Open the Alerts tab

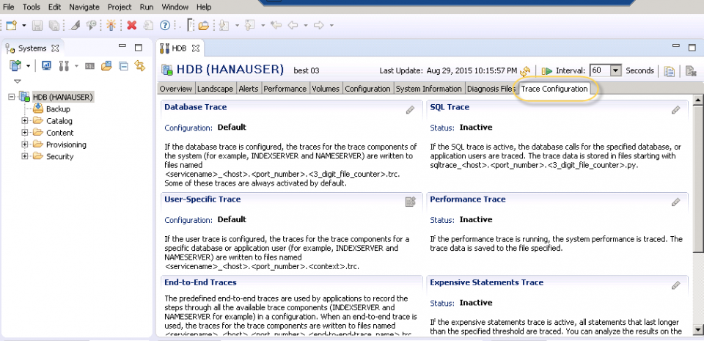coord(248,89)
